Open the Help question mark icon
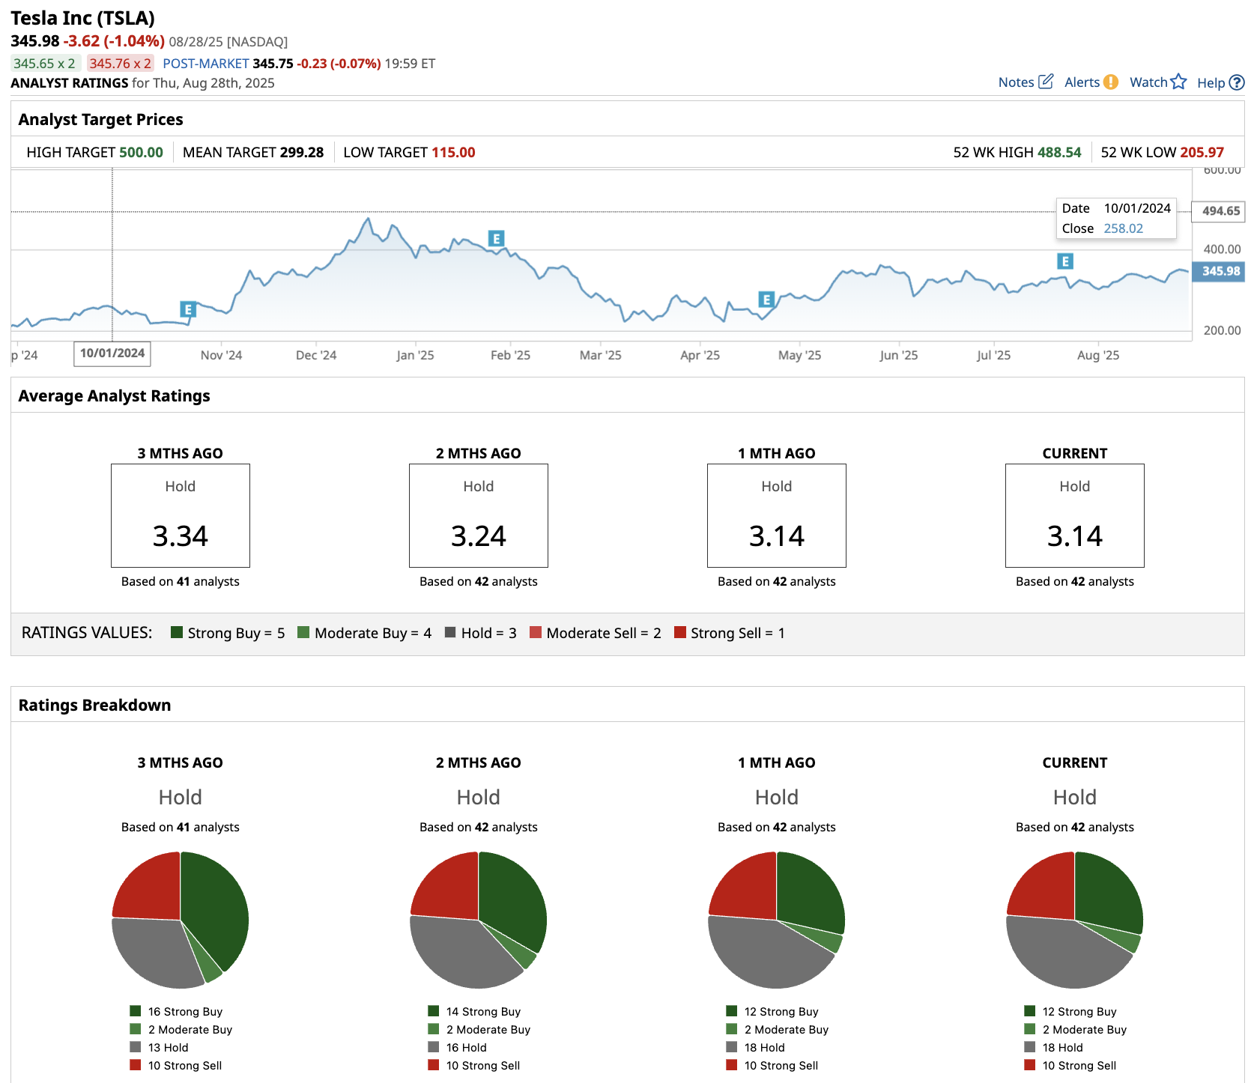Screen dimensions: 1260x1083 pyautogui.click(x=1237, y=82)
